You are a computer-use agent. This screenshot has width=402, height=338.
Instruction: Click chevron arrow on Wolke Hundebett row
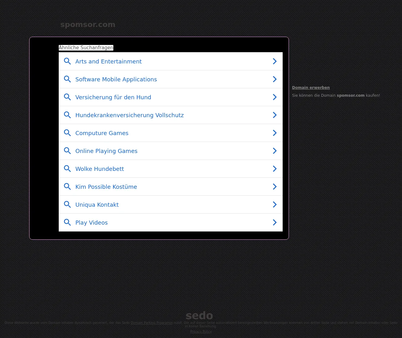pos(275,169)
